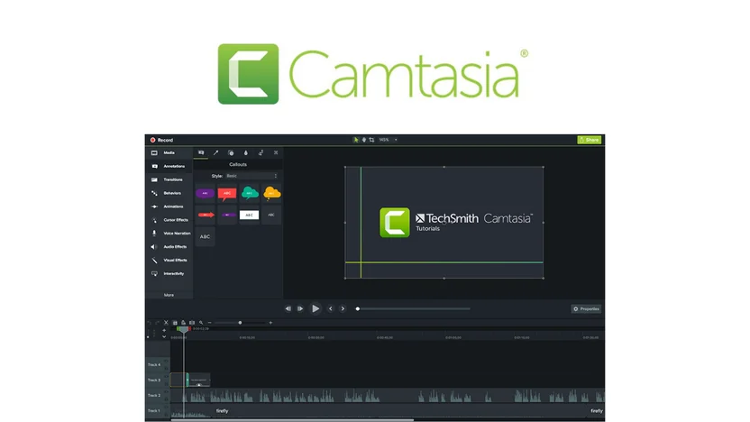Click the Paste icon in the timeline toolbar

click(183, 323)
